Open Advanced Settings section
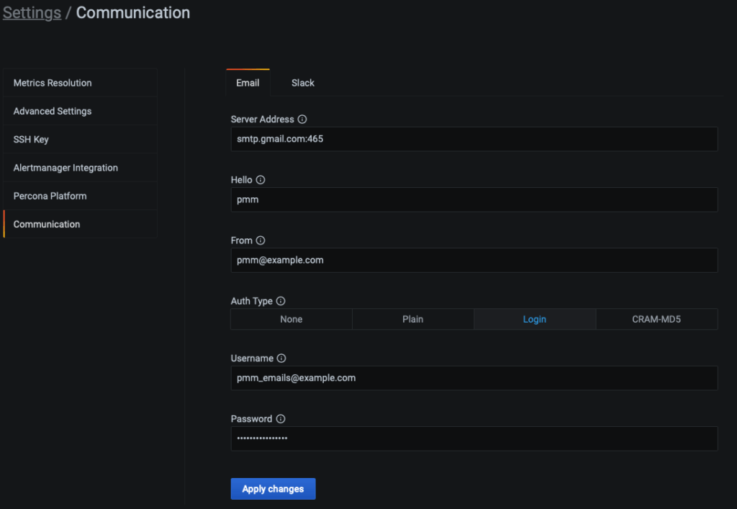The image size is (737, 509). click(53, 111)
